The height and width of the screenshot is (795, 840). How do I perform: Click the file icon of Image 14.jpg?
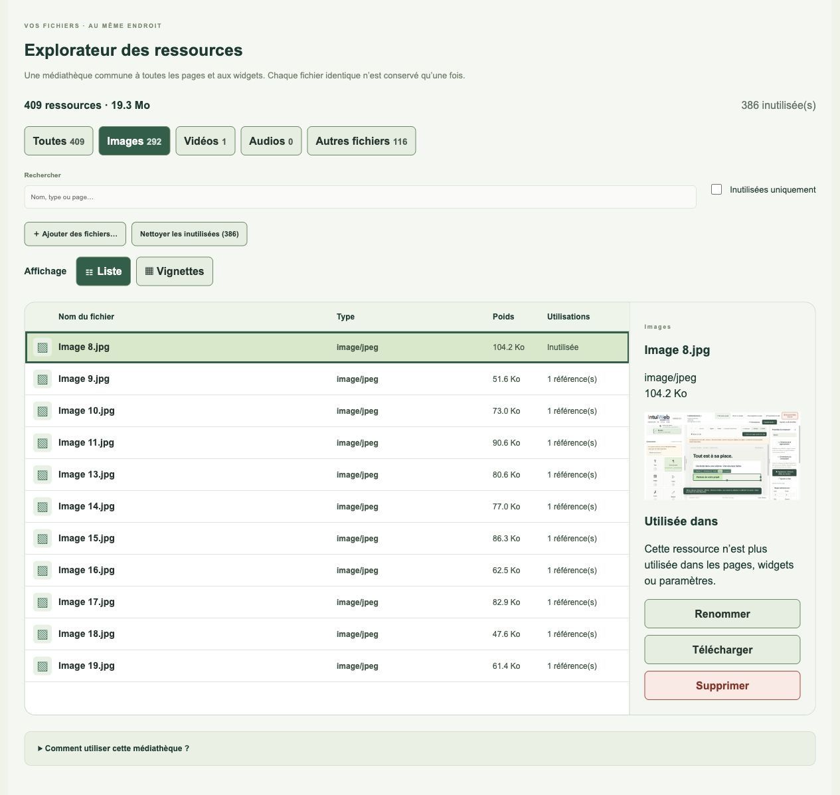[x=42, y=507]
